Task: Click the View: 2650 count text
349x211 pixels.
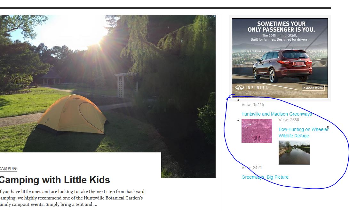Action: pos(289,120)
